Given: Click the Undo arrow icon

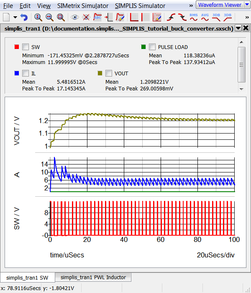Looking at the screenshot, I should coord(24,18).
